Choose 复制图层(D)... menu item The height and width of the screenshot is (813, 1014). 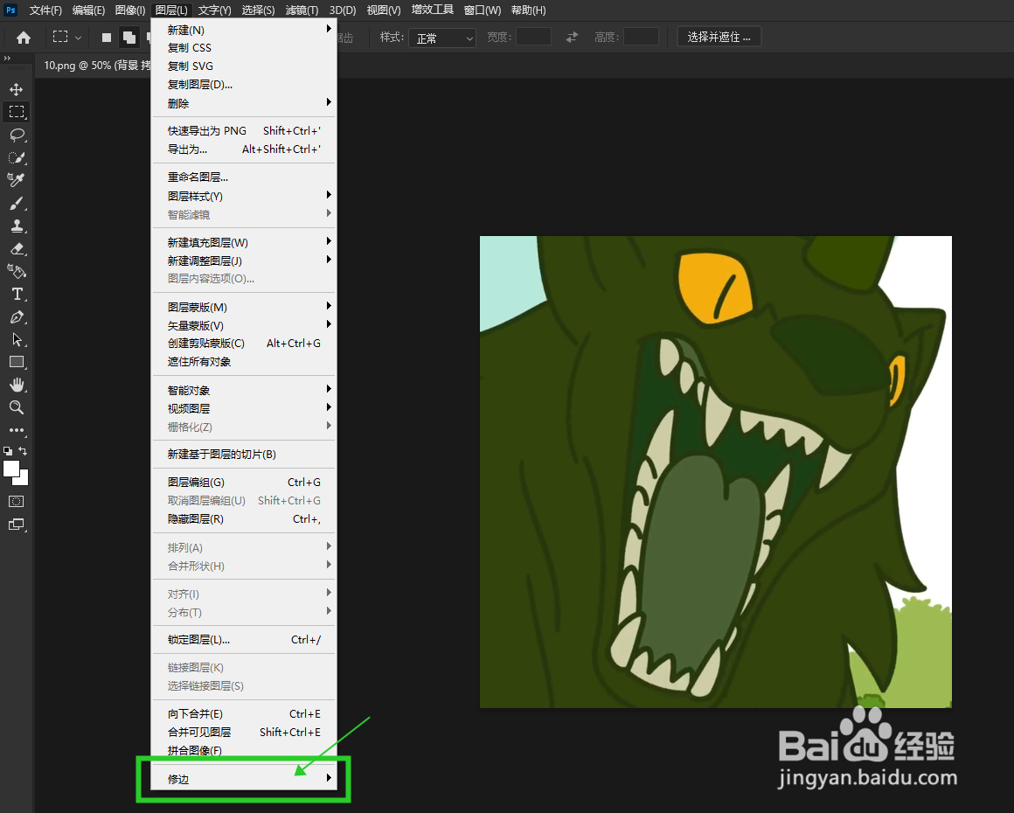coord(244,85)
